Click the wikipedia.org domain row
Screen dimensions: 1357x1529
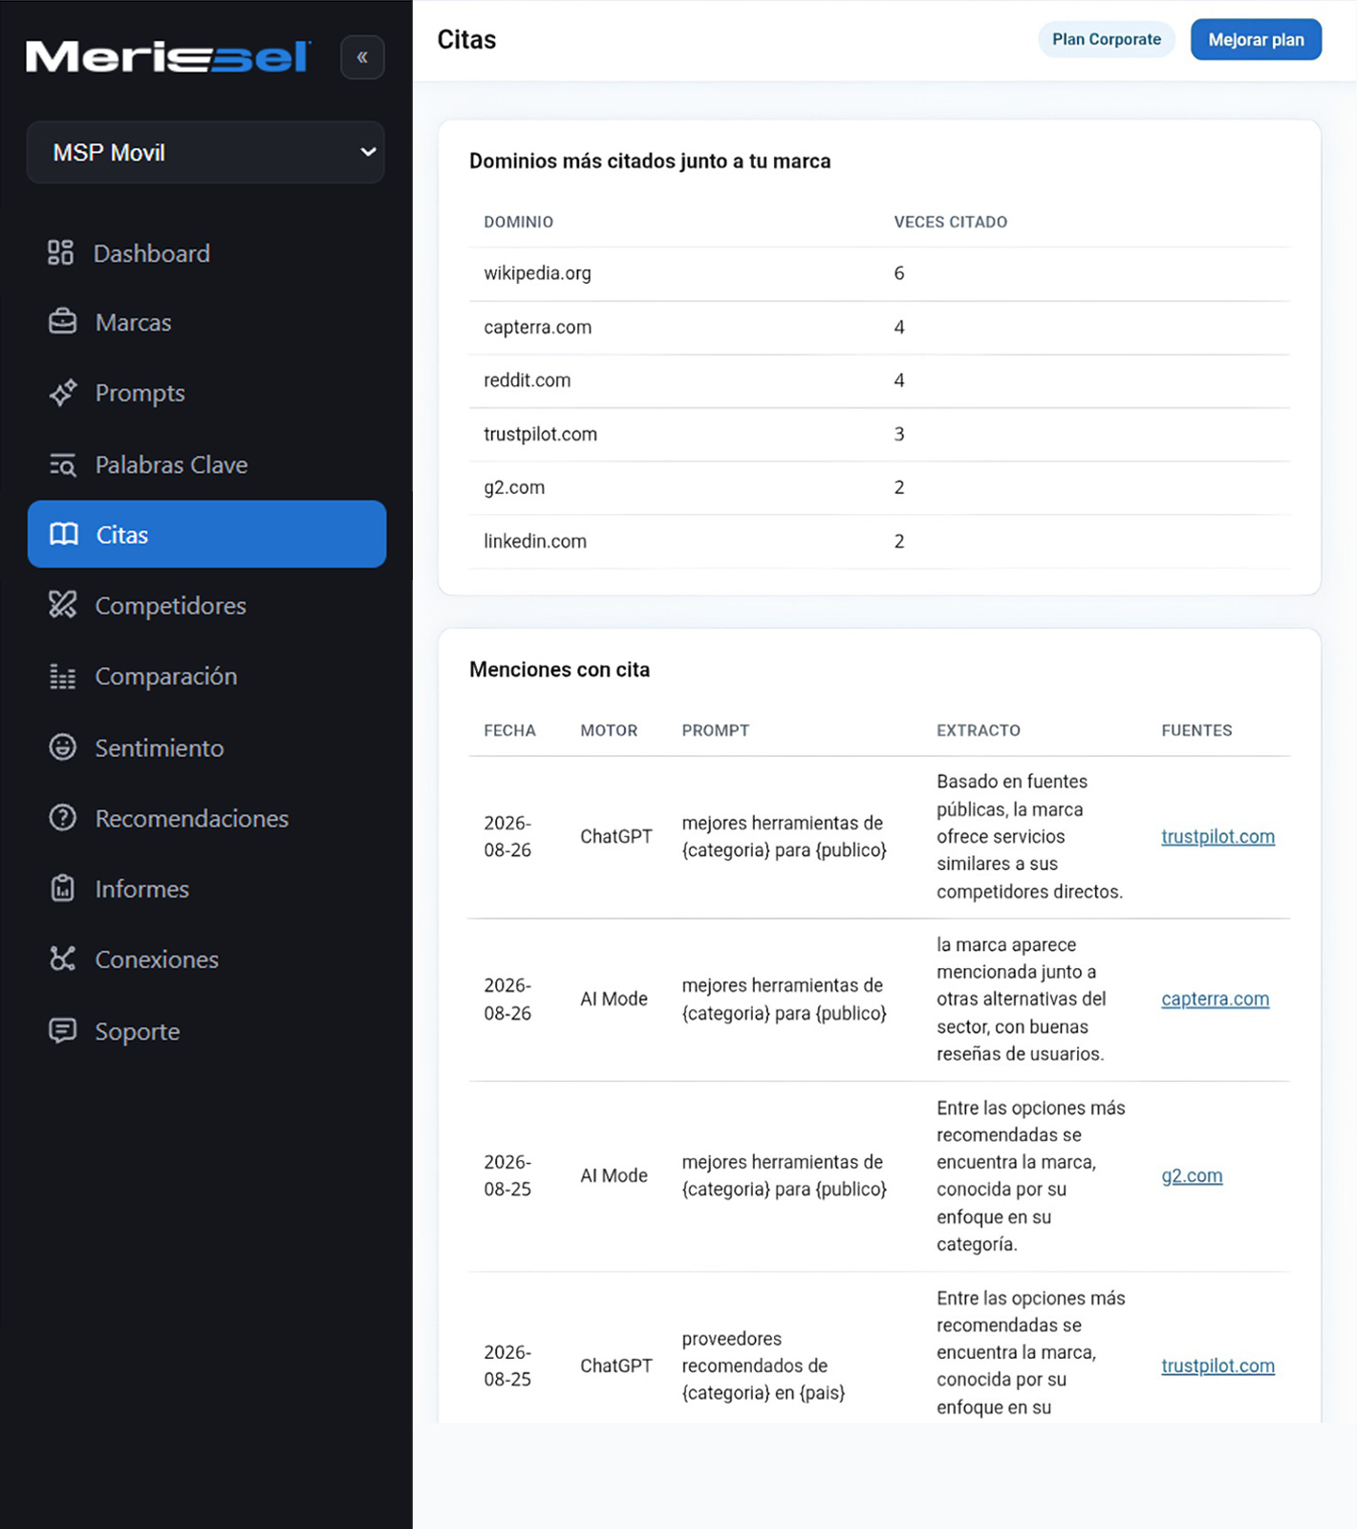point(879,273)
